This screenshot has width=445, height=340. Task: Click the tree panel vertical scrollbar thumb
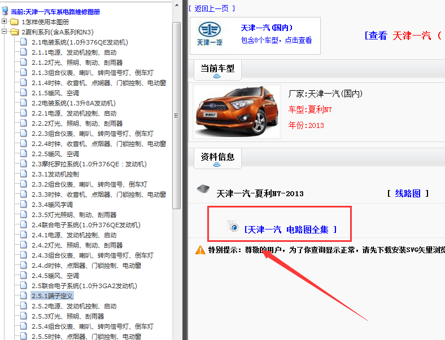point(177,116)
